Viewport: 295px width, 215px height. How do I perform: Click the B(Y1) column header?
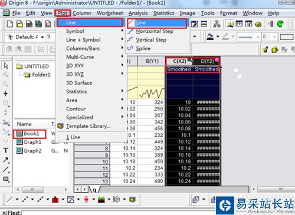(152, 61)
